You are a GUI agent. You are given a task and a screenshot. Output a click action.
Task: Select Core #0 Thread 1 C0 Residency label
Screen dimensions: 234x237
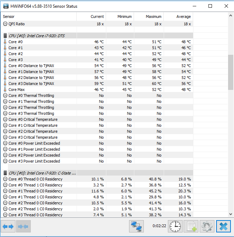pos(35,185)
